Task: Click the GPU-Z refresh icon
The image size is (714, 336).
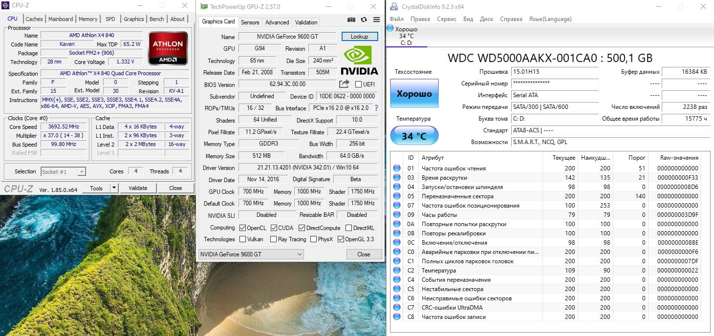Action: pyautogui.click(x=364, y=20)
